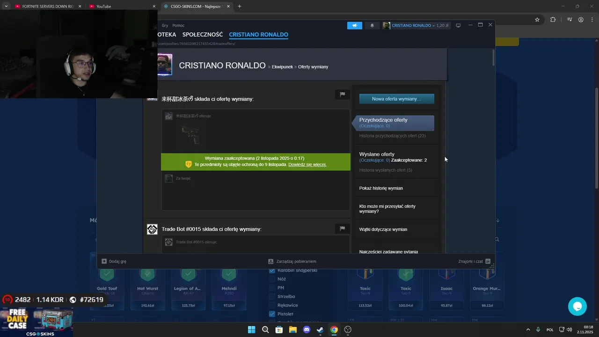Click the Steam page vertical scrollbar
This screenshot has height=337, width=599.
(x=493, y=58)
